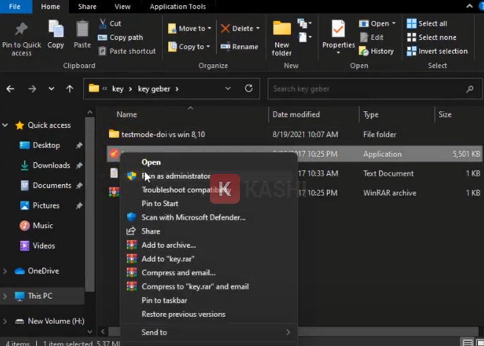Select Add to "key.rar" option
Screen dimensions: 484x346
(168, 258)
